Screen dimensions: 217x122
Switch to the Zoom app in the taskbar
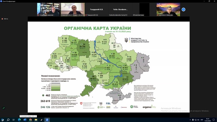(47, 120)
